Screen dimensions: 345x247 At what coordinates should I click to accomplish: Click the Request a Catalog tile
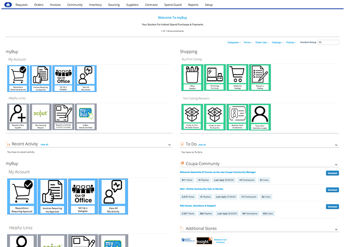pos(260,78)
